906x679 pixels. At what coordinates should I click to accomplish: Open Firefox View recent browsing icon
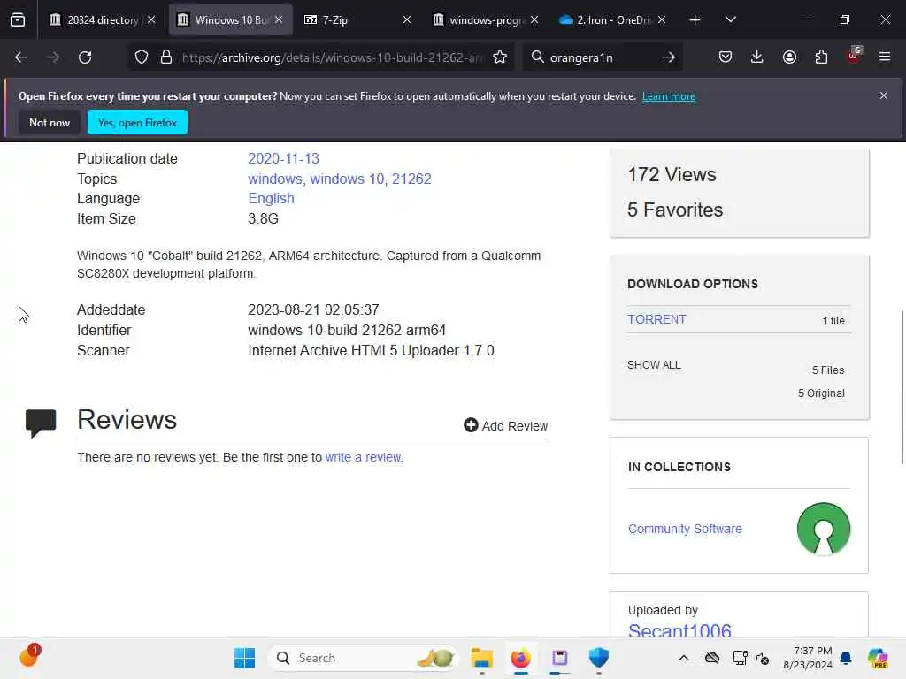tap(18, 19)
